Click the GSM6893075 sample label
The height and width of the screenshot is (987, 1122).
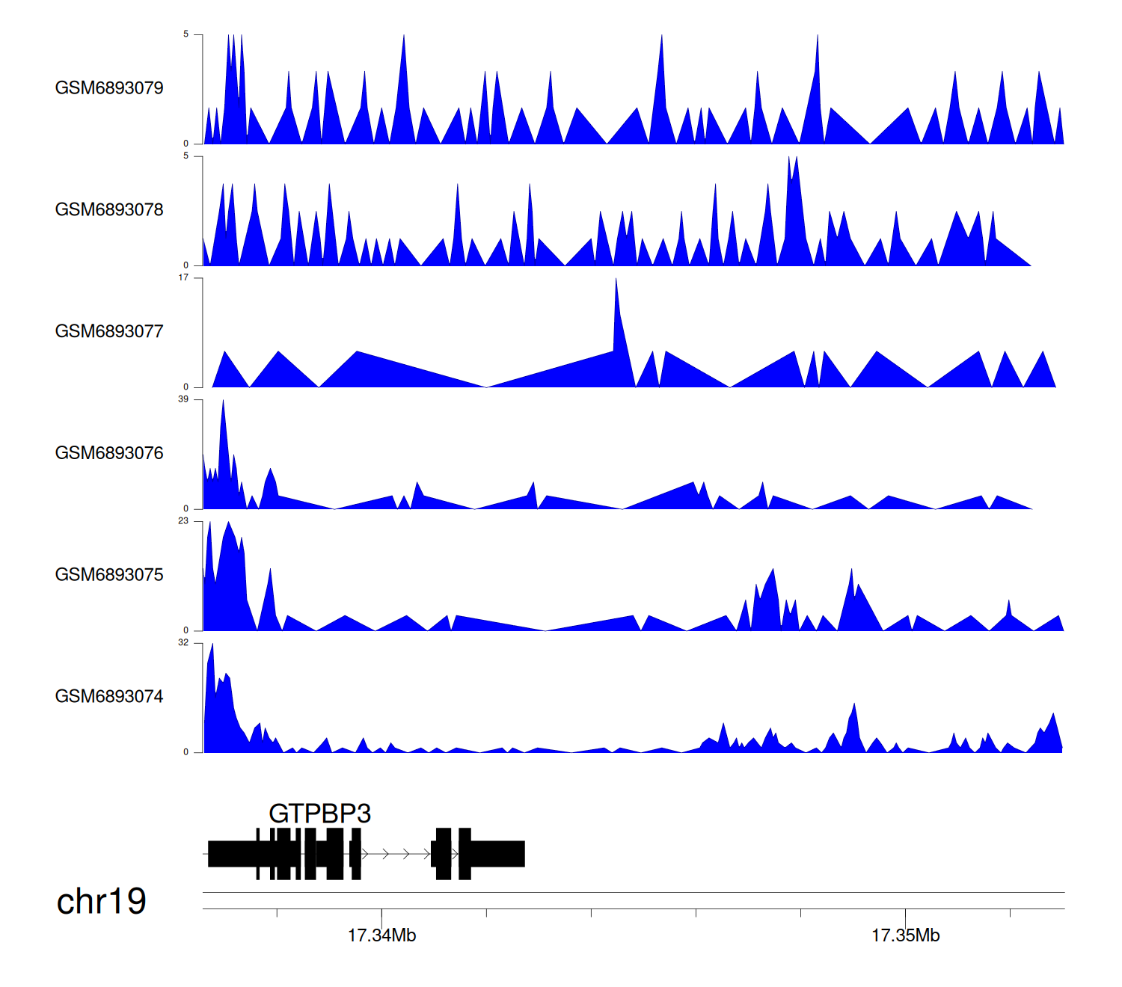click(109, 575)
